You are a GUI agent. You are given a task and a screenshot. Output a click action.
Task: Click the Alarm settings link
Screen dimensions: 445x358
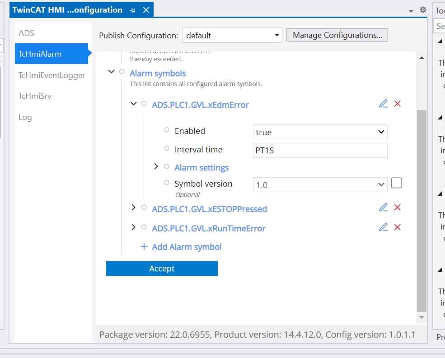pos(201,168)
